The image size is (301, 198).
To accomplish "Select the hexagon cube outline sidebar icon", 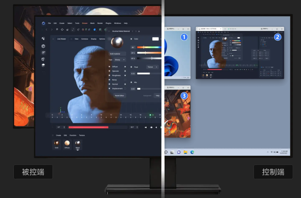I will pyautogui.click(x=43, y=46).
